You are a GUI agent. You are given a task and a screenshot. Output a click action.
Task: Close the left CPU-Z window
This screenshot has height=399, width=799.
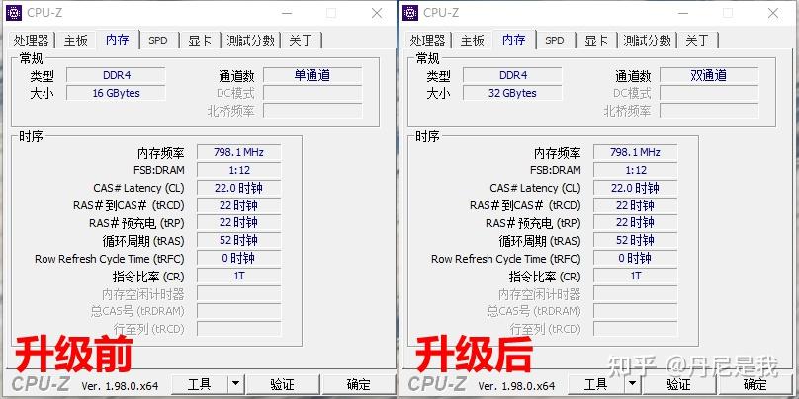pyautogui.click(x=377, y=13)
